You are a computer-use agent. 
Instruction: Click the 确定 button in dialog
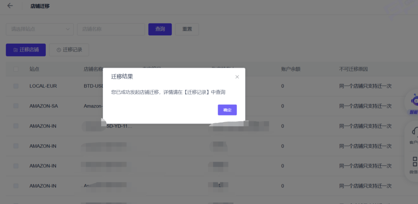pyautogui.click(x=227, y=110)
